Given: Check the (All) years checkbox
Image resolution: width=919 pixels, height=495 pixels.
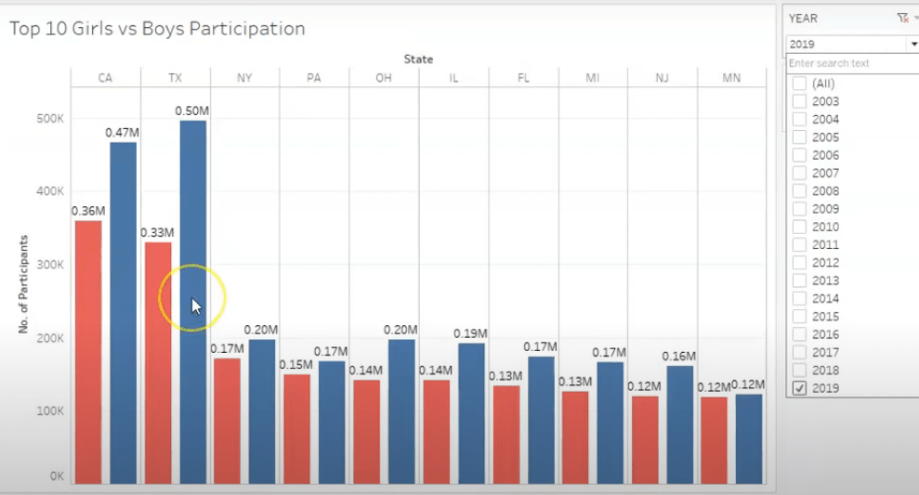Looking at the screenshot, I should click(x=799, y=84).
